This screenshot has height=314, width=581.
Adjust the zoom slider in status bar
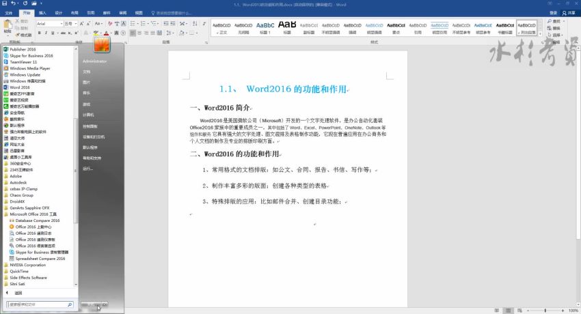point(545,311)
